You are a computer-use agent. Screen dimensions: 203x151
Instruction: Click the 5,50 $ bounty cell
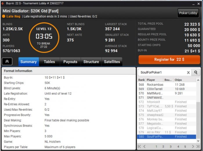tap(169, 106)
